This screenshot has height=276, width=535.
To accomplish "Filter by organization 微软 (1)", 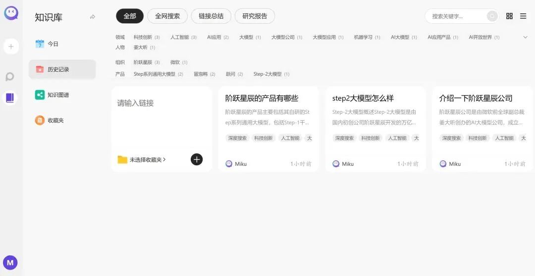I will click(x=179, y=62).
